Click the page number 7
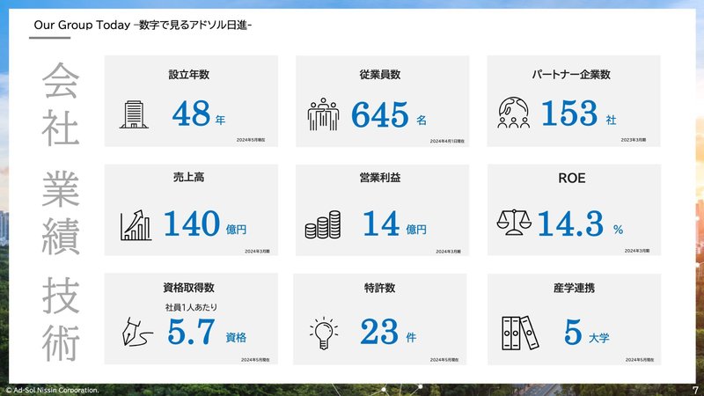The width and height of the screenshot is (704, 396). (x=695, y=390)
